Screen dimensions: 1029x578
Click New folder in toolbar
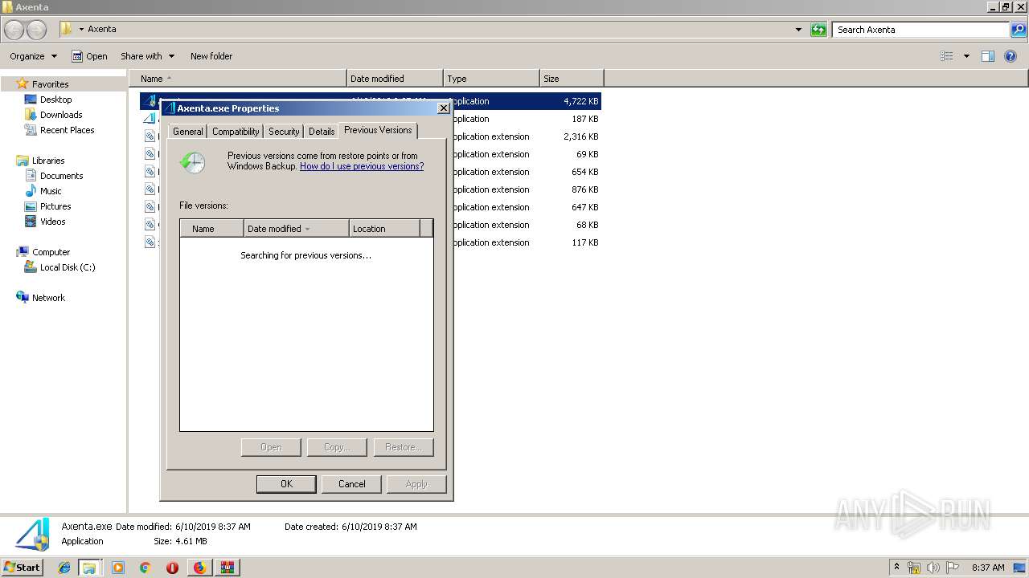211,56
